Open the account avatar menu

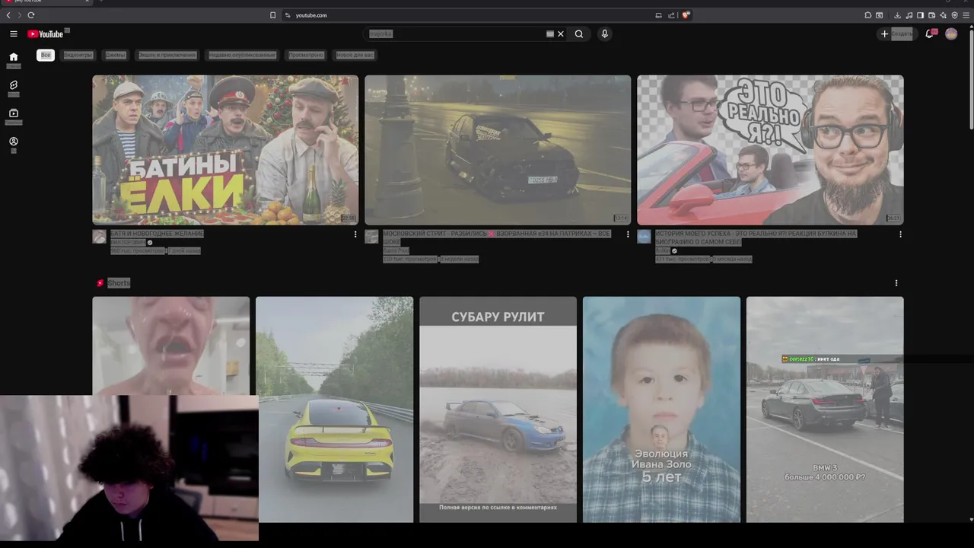(x=951, y=33)
